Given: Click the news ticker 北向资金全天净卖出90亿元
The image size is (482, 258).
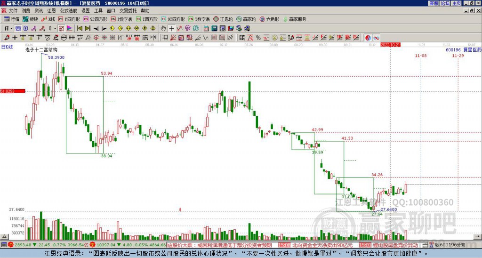Looking at the screenshot, I should tap(322, 245).
